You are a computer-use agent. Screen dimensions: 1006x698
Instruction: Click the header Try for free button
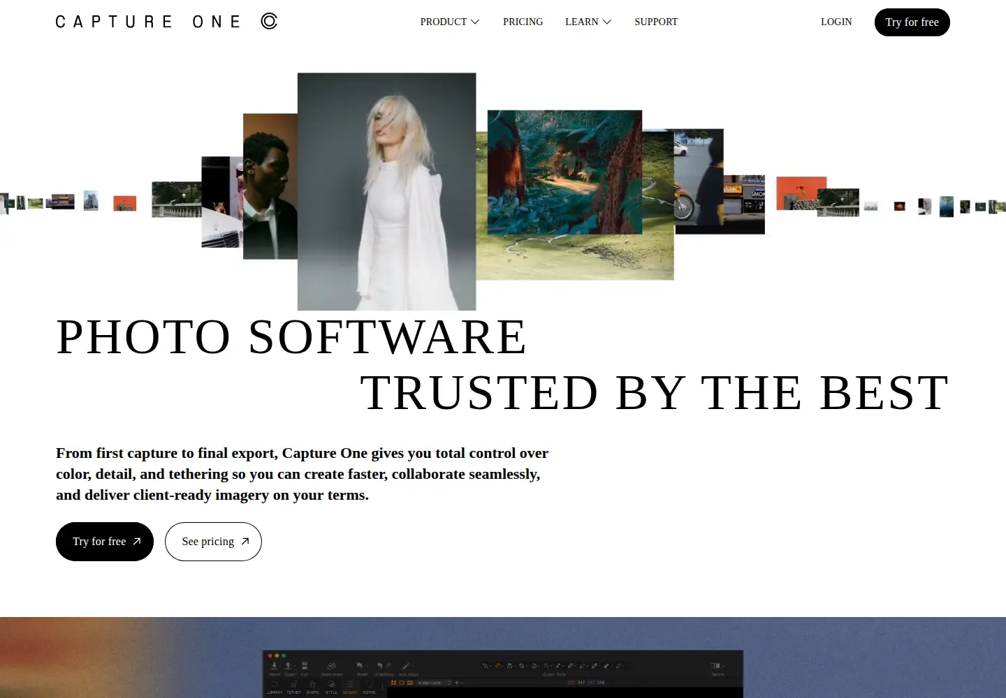tap(912, 22)
